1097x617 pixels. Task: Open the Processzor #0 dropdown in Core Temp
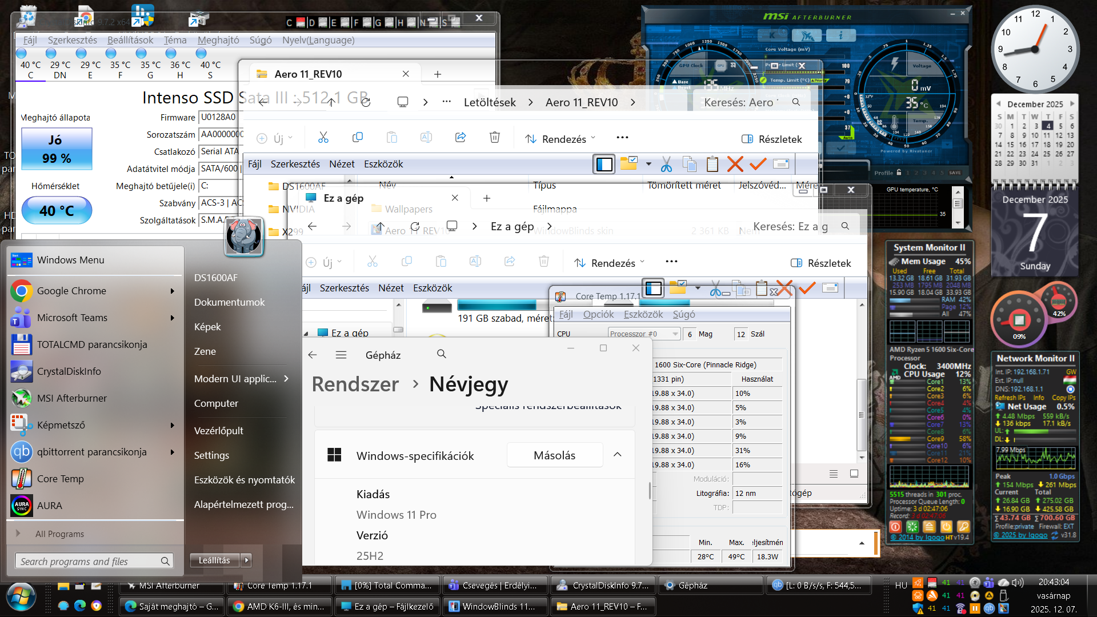coord(675,334)
